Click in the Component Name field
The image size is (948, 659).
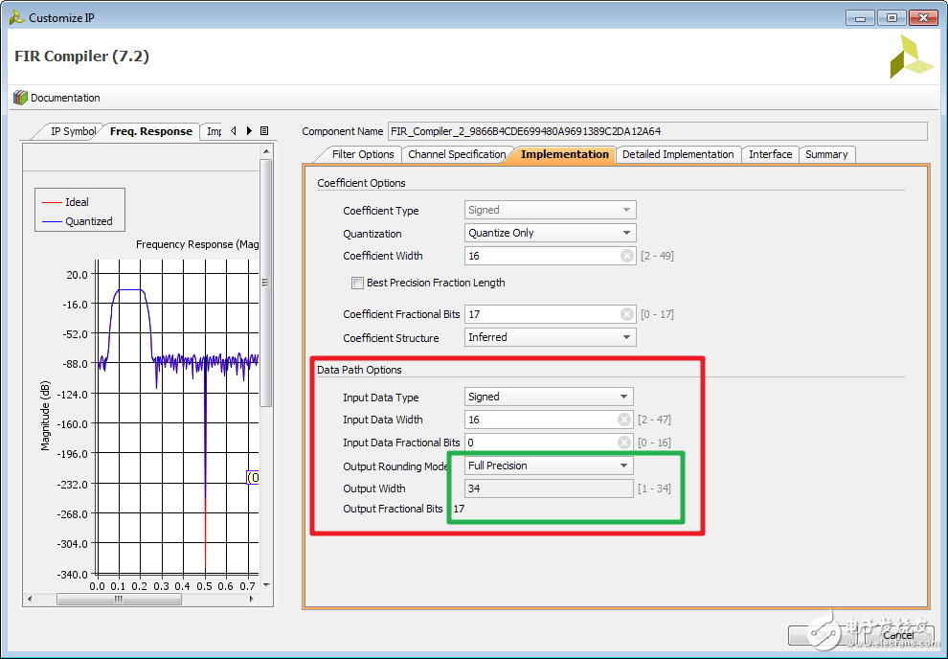(x=657, y=131)
